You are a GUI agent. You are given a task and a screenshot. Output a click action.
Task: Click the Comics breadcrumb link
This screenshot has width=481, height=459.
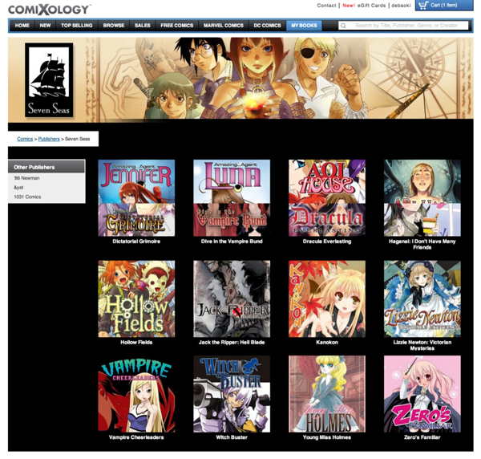[x=25, y=139]
